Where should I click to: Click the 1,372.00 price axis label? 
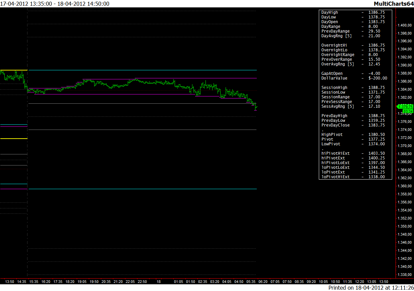(x=405, y=138)
